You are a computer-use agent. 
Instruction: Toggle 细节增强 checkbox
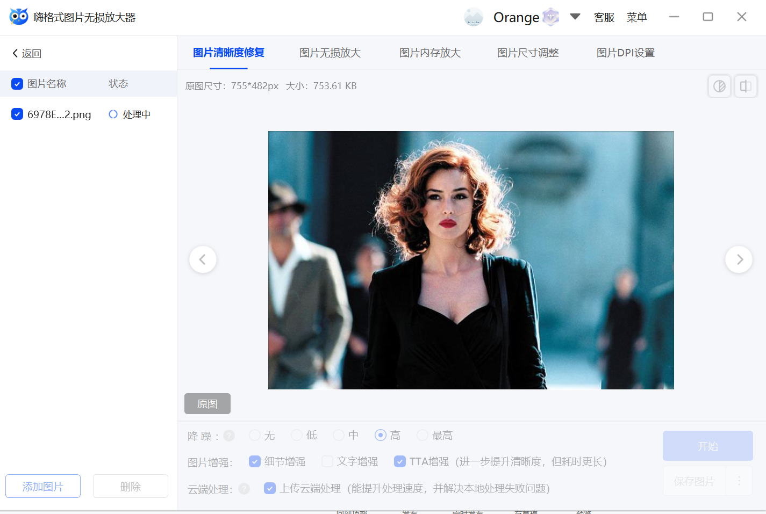coord(255,461)
